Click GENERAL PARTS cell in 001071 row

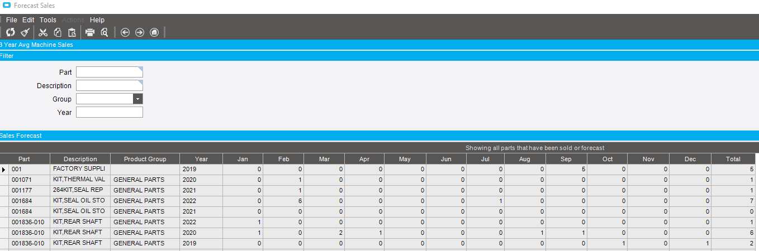click(x=145, y=180)
